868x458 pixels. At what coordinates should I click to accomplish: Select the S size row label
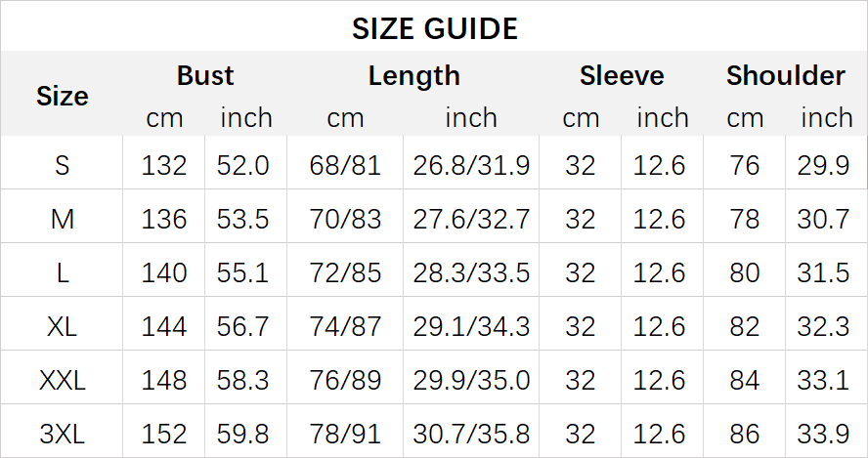click(63, 165)
